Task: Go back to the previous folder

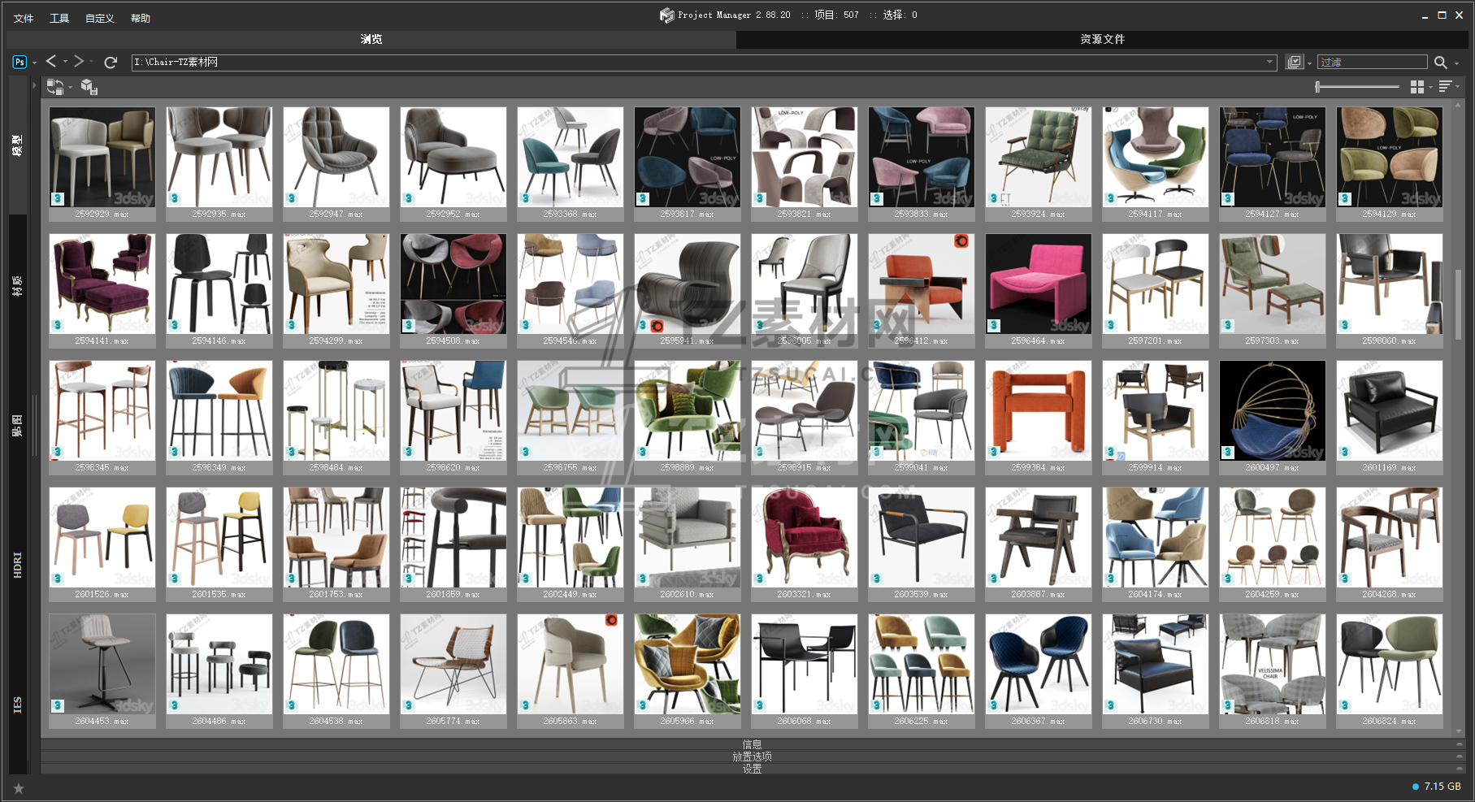Action: [x=51, y=62]
